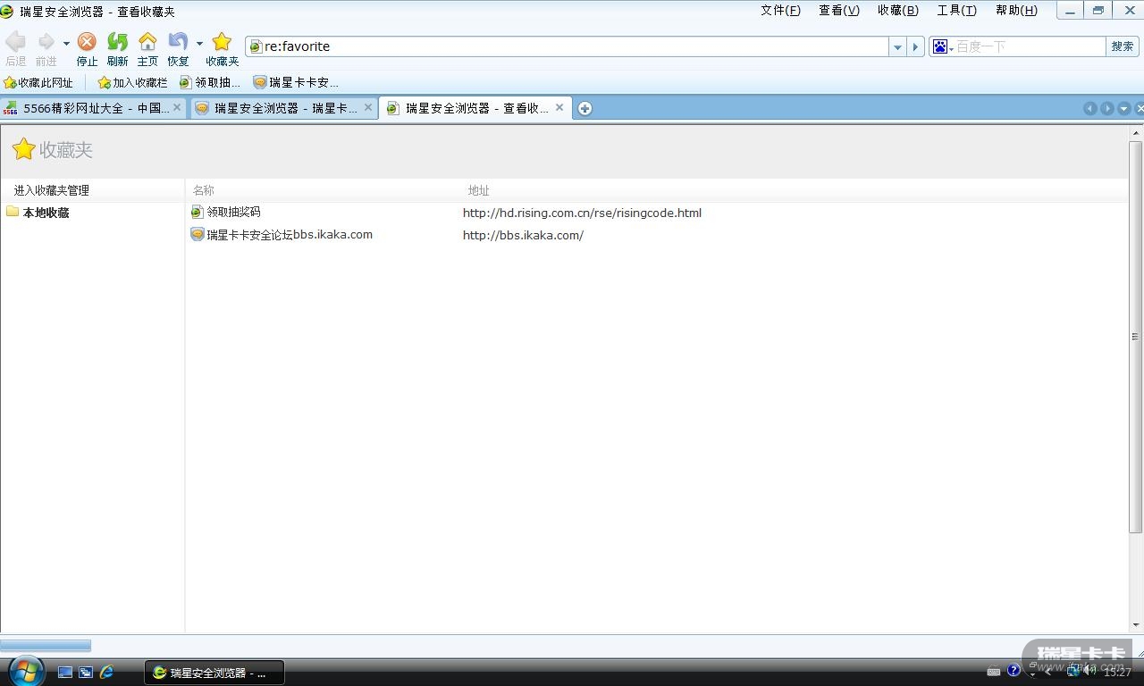Open the 领取抽... favorites bar shortcut

coord(210,82)
